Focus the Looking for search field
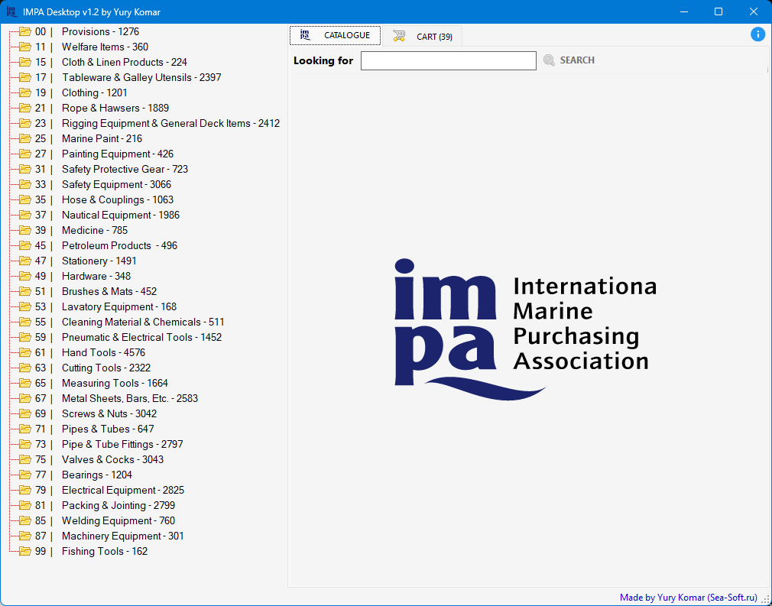 pyautogui.click(x=448, y=60)
